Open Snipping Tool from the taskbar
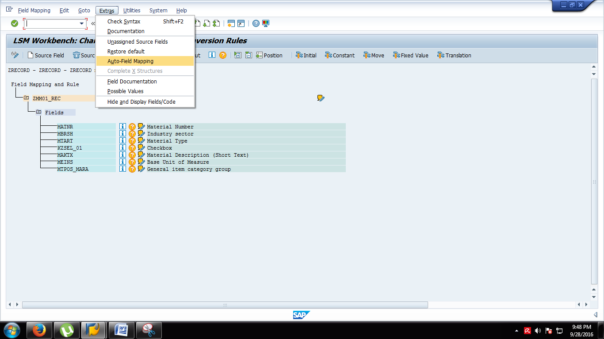This screenshot has width=604, height=339. [149, 330]
